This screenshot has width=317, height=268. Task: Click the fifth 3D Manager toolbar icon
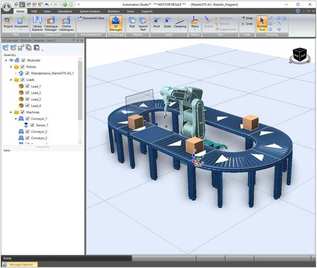click(36, 48)
